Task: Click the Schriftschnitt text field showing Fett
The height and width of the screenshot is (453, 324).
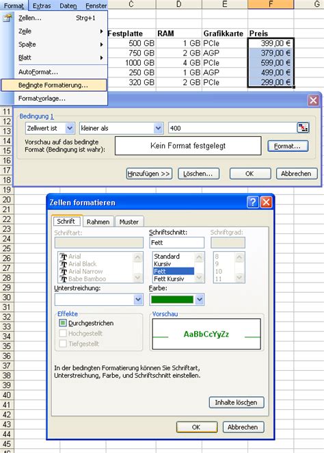Action: pos(176,243)
